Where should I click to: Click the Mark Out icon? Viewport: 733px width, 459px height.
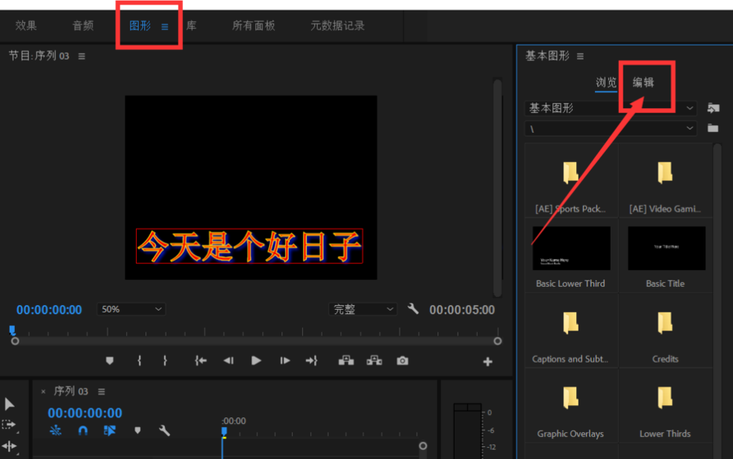tap(164, 360)
